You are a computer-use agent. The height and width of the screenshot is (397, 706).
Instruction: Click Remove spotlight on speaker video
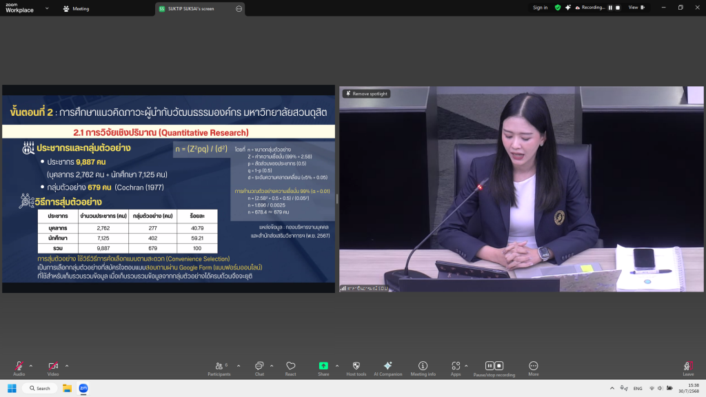[367, 94]
